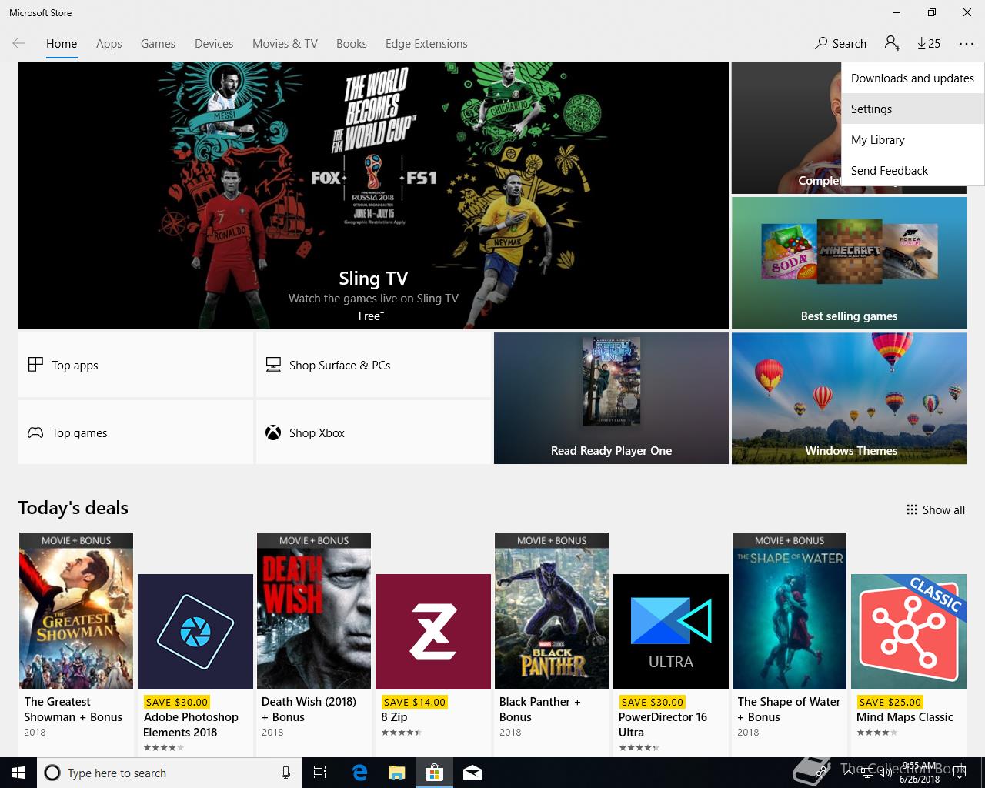Viewport: 985px width, 788px height.
Task: Open the Death Wish (2018) poster
Action: point(314,611)
